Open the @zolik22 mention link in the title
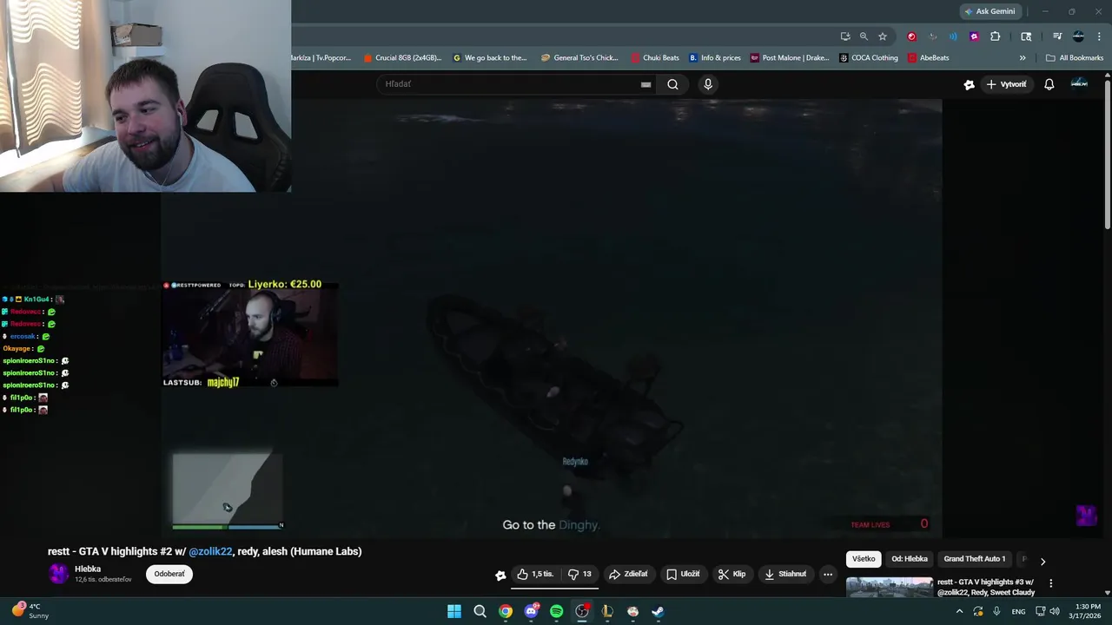Screen dimensions: 1112x625 coord(210,551)
